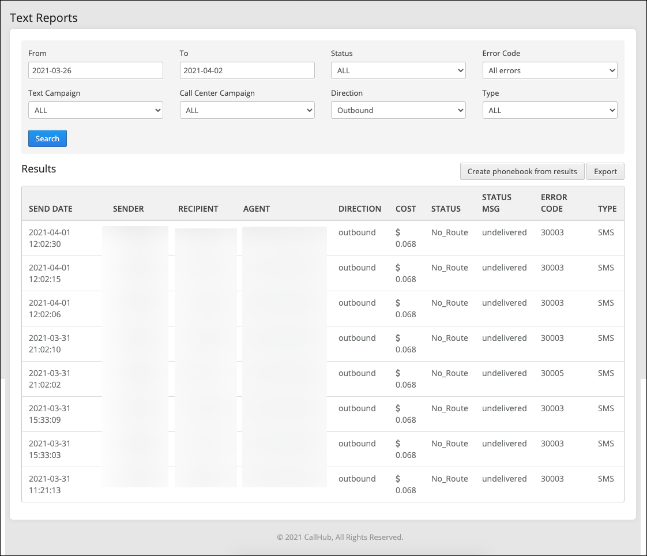Click the RECIPIENT column header
The width and height of the screenshot is (647, 556).
pos(198,209)
